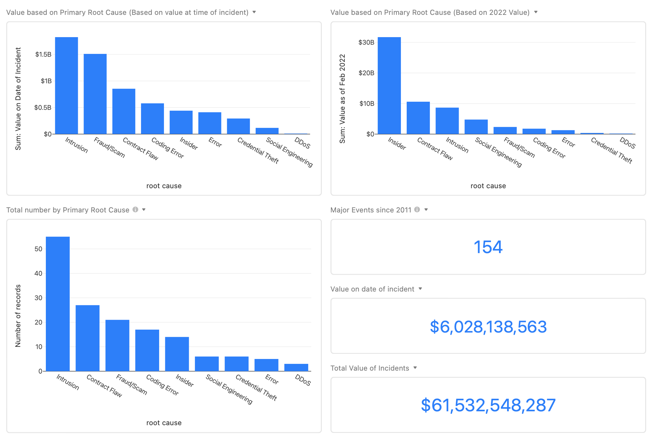Click the DDoS bar in Total number chart

[296, 367]
